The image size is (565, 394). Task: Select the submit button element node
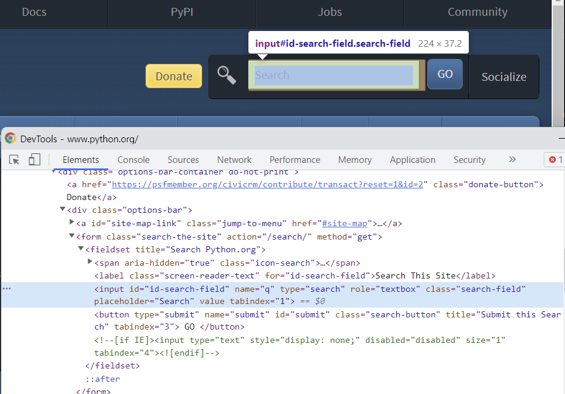click(x=327, y=320)
